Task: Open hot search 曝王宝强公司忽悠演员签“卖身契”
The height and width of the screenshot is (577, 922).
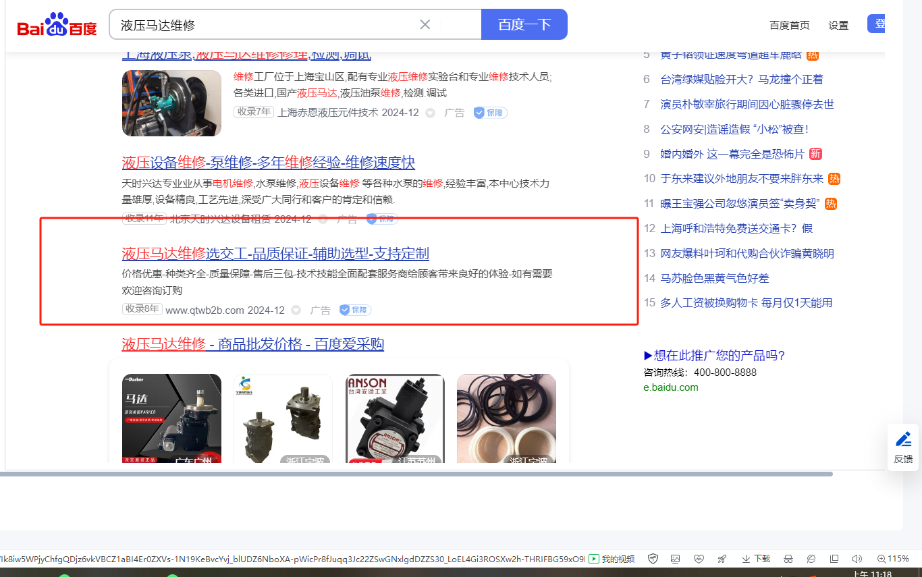Action: 740,204
